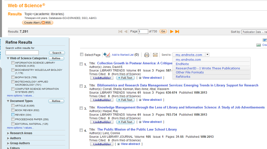Check the Select Page checkbox

(x=82, y=55)
